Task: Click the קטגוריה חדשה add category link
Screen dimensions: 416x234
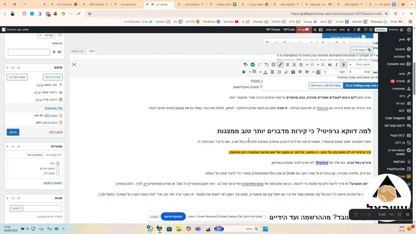Action: (x=53, y=183)
